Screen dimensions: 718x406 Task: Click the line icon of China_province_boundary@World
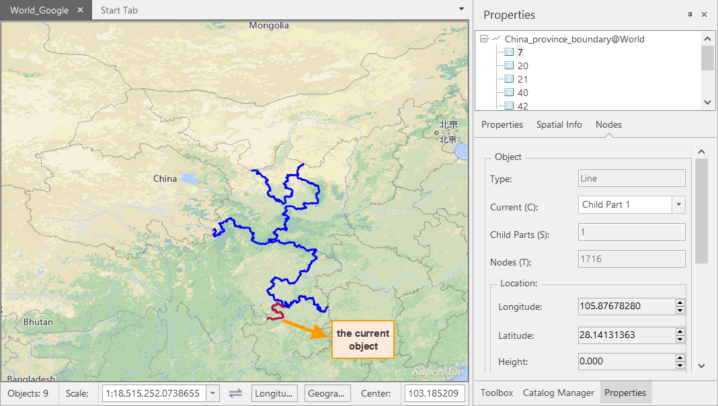point(496,39)
